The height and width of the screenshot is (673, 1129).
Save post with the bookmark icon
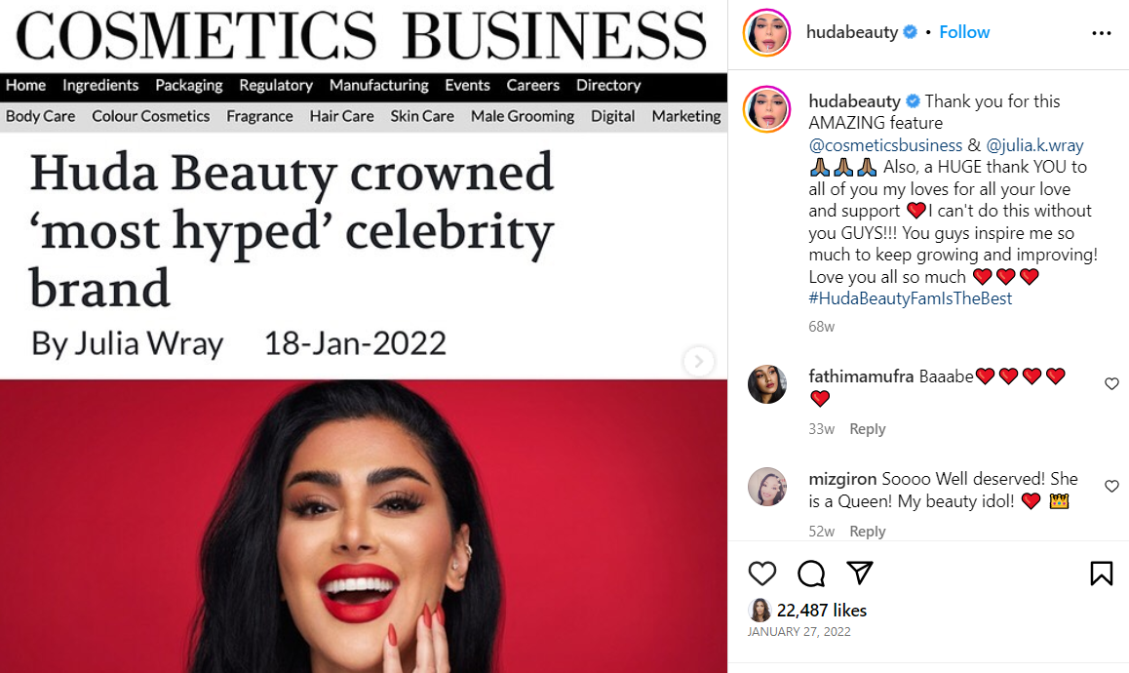[x=1101, y=574]
